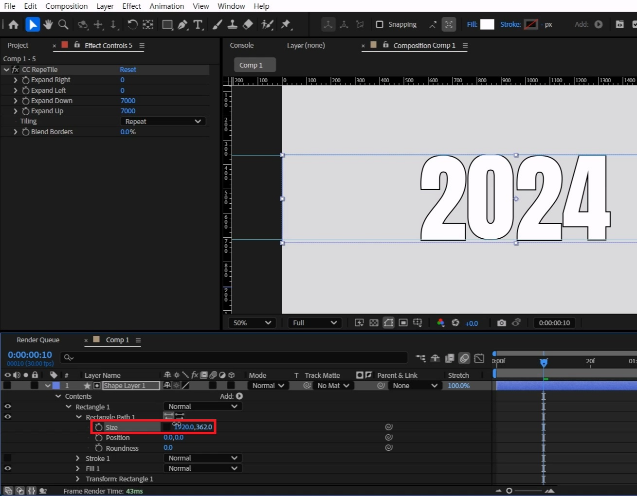Open the Graph Editor icon in timeline
The height and width of the screenshot is (496, 637).
tap(479, 358)
